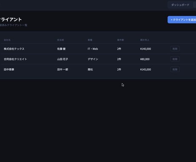This screenshot has width=196, height=162.
Task: Delete the 株式会社テックス client row
Action: click(175, 49)
